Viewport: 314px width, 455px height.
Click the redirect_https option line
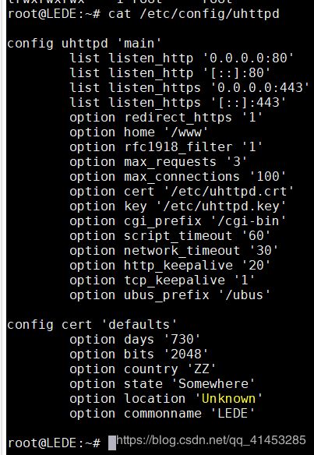pos(166,117)
